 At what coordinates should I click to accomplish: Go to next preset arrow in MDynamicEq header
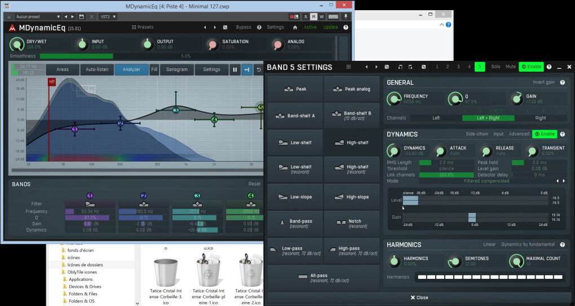[x=215, y=27]
